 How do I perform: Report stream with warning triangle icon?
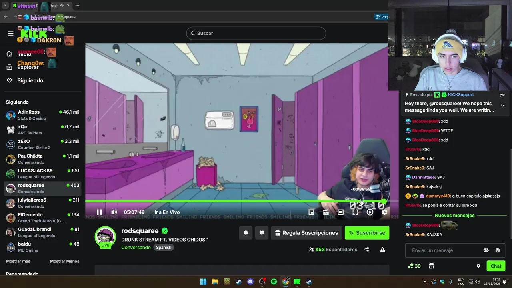click(382, 250)
